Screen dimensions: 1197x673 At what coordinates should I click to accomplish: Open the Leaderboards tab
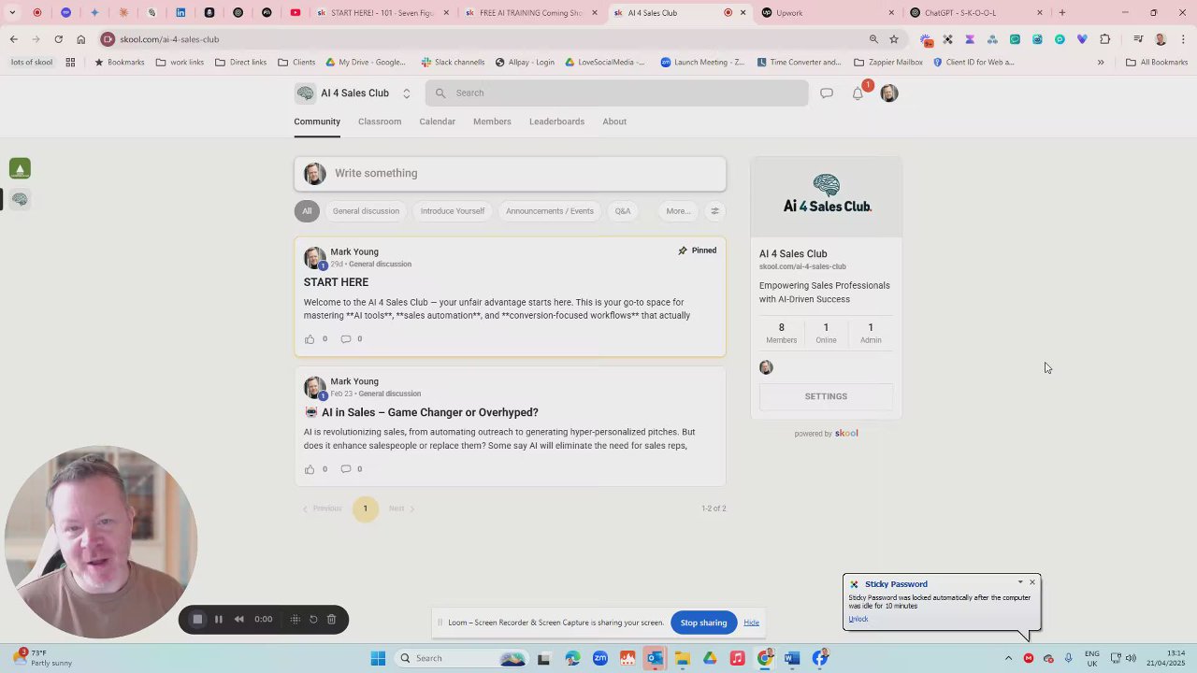pos(556,122)
